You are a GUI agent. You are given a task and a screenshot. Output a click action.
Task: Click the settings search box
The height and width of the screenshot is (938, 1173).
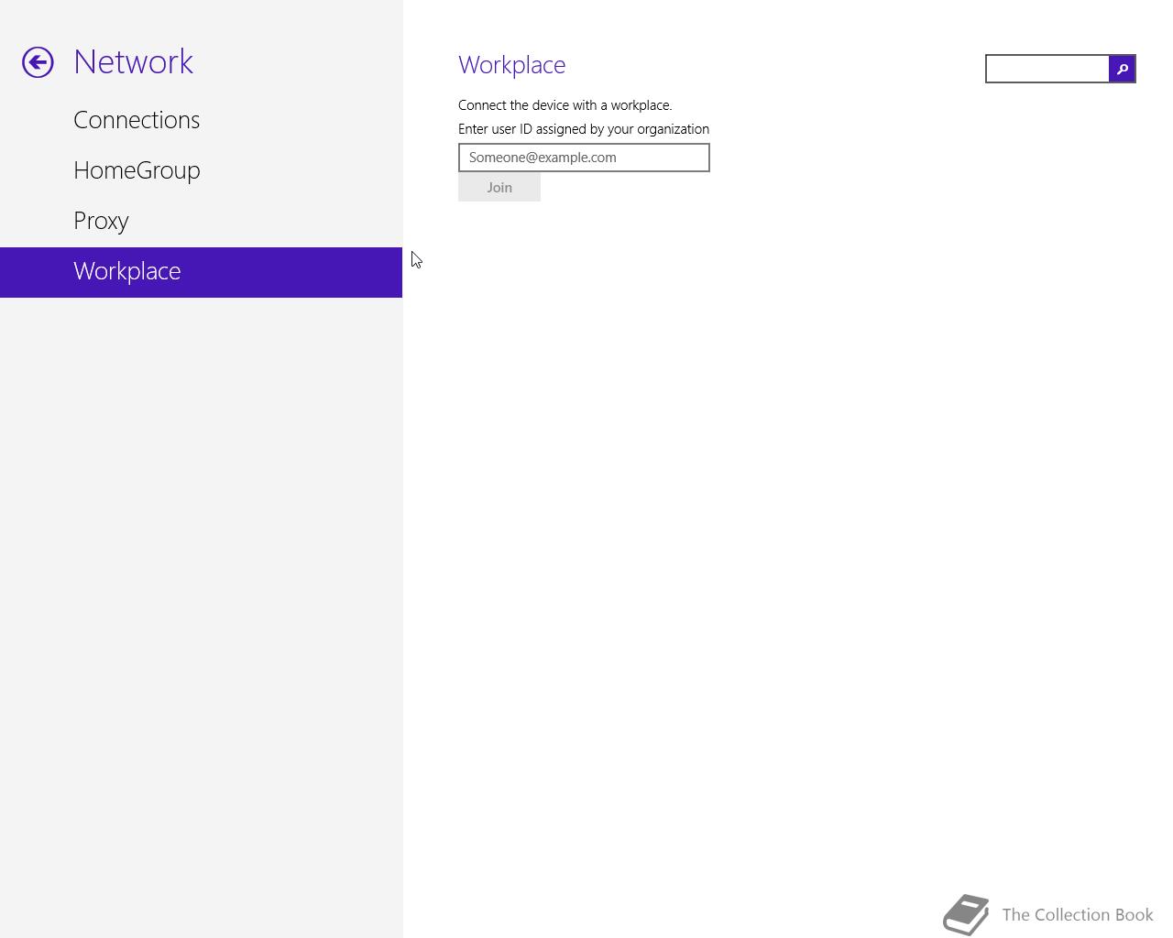click(x=1047, y=69)
